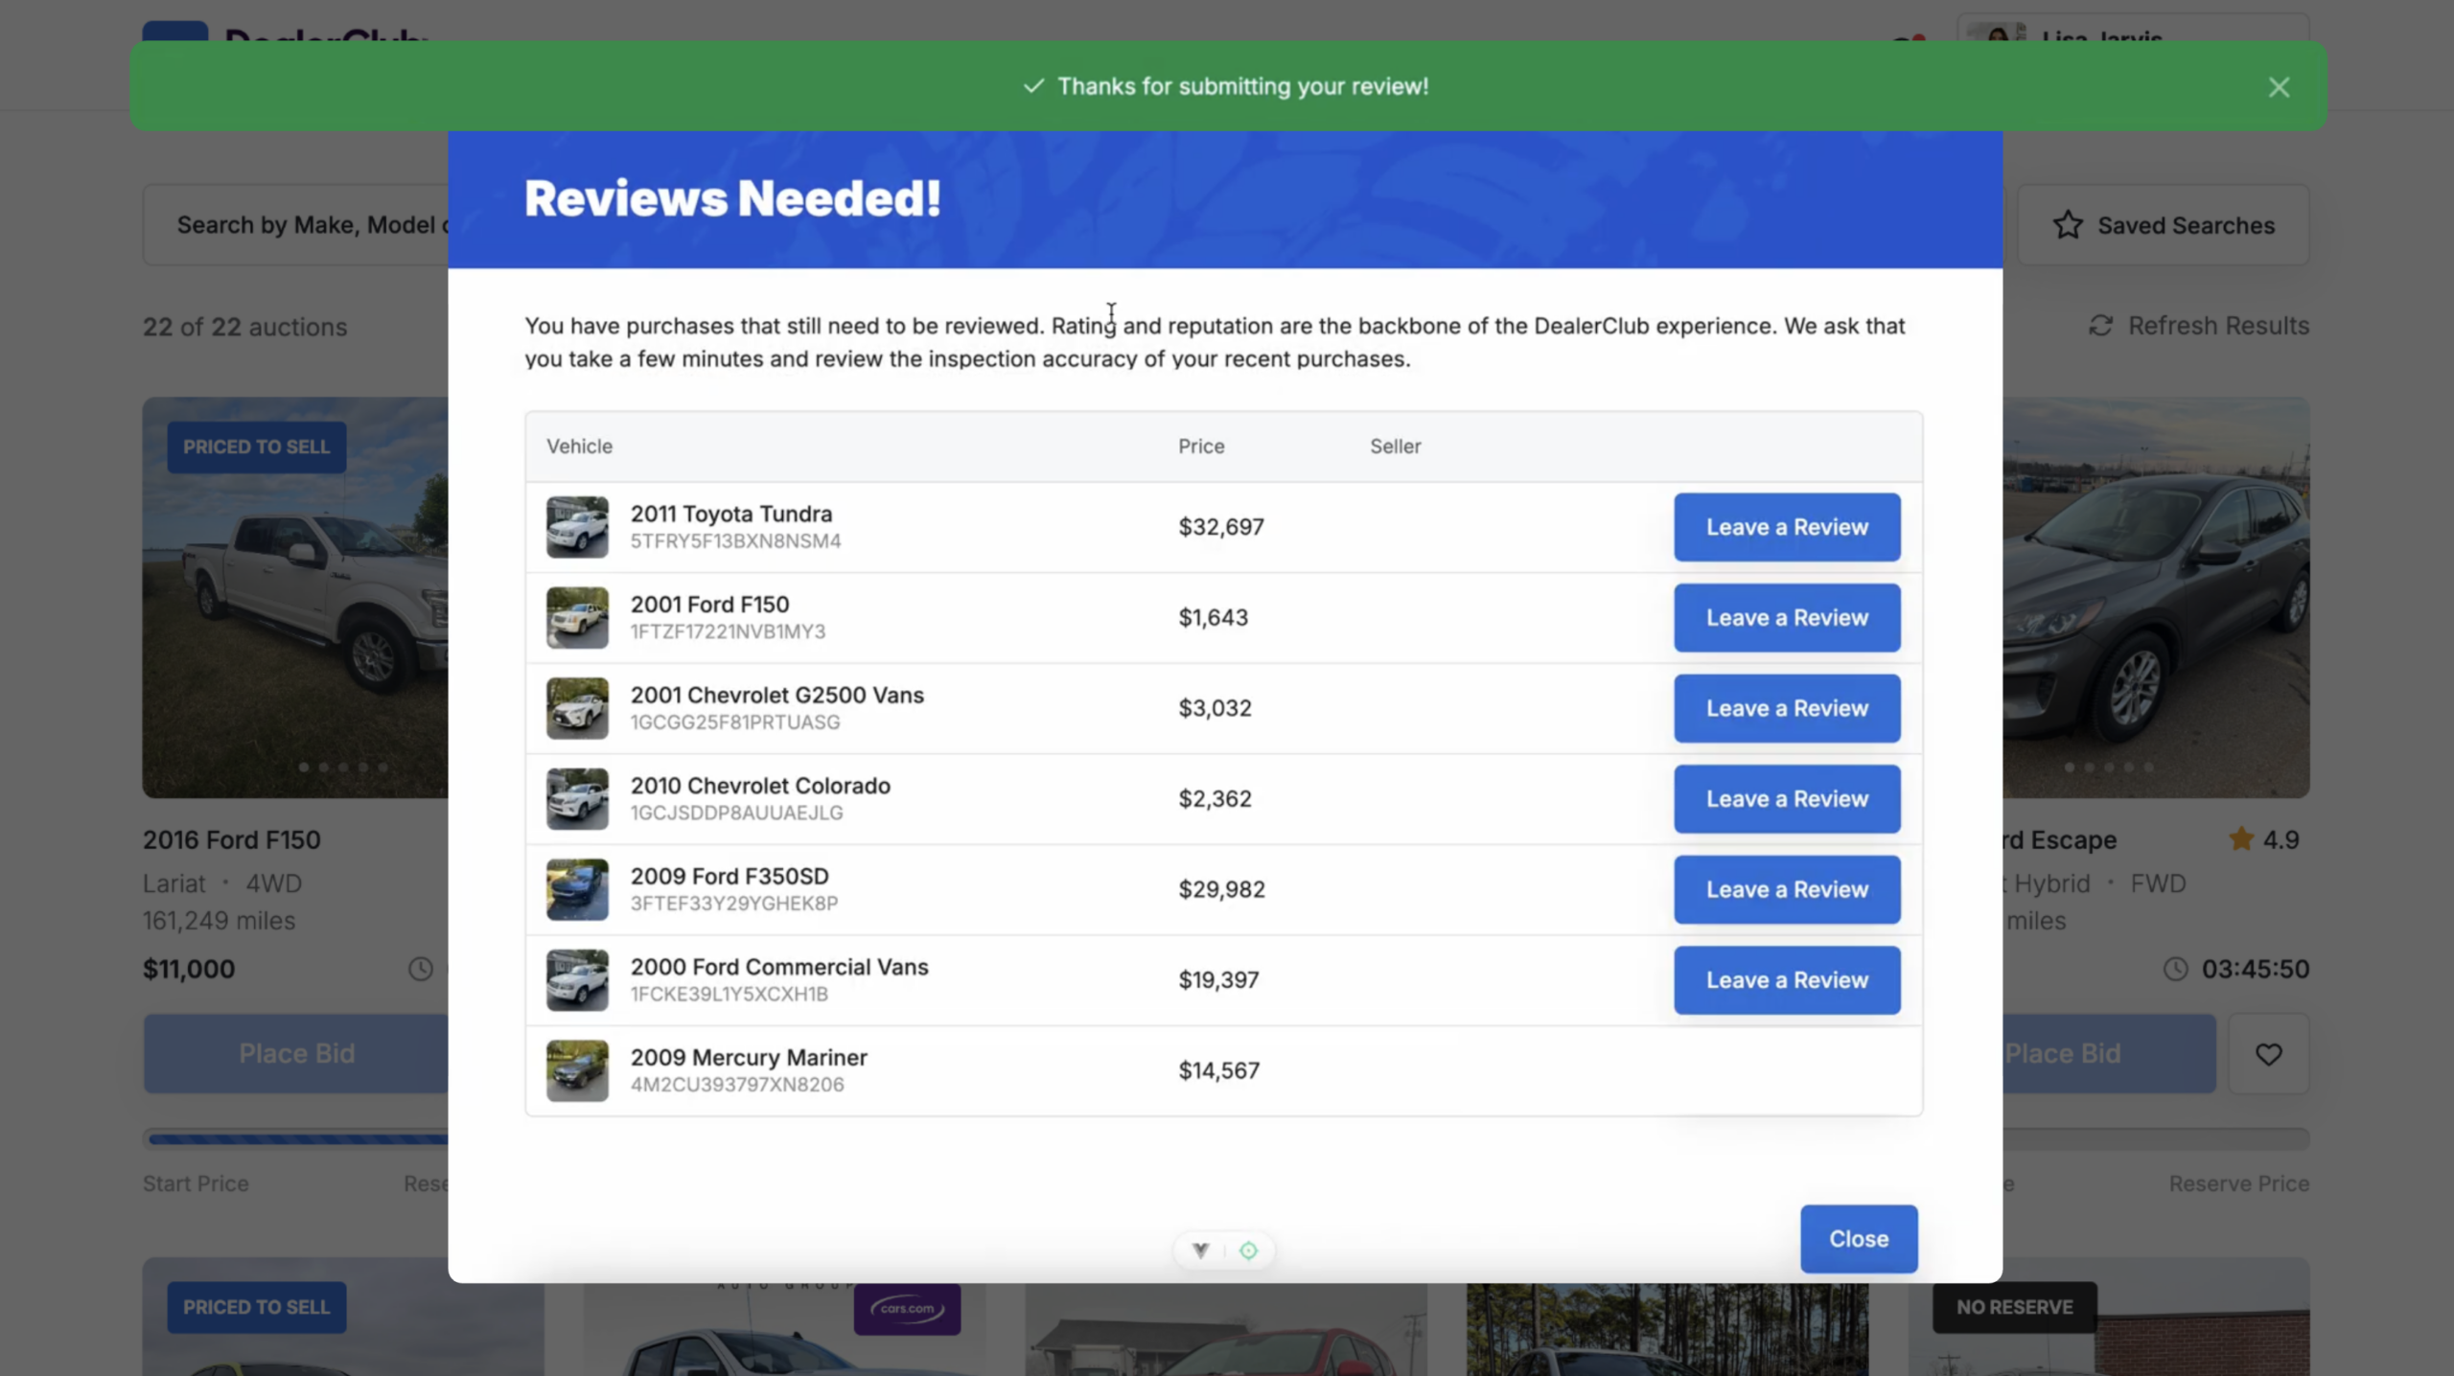Leave a review for 2009 Ford F350SD
Viewport: 2454px width, 1376px height.
click(1787, 889)
